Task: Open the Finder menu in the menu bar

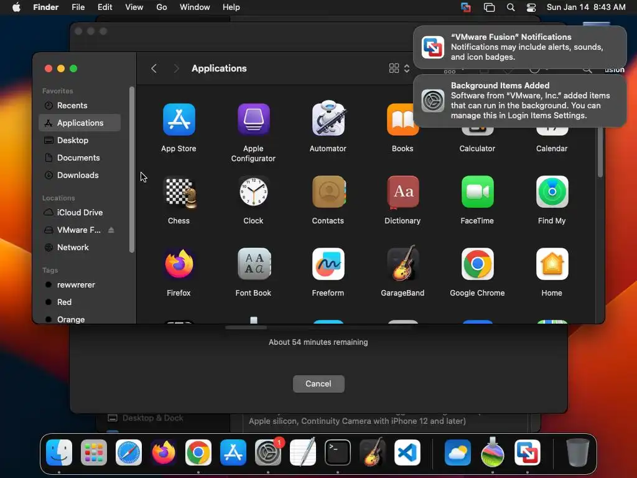Action: point(46,7)
